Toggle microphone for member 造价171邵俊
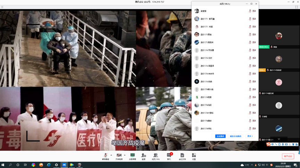The width and height of the screenshot is (300, 168). [x=250, y=34]
